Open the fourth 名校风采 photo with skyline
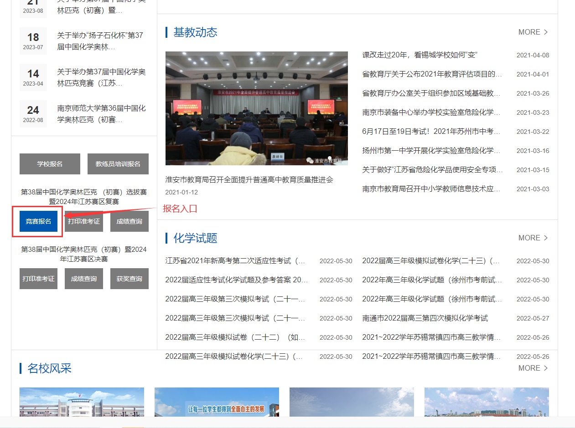575x428 pixels. [487, 402]
